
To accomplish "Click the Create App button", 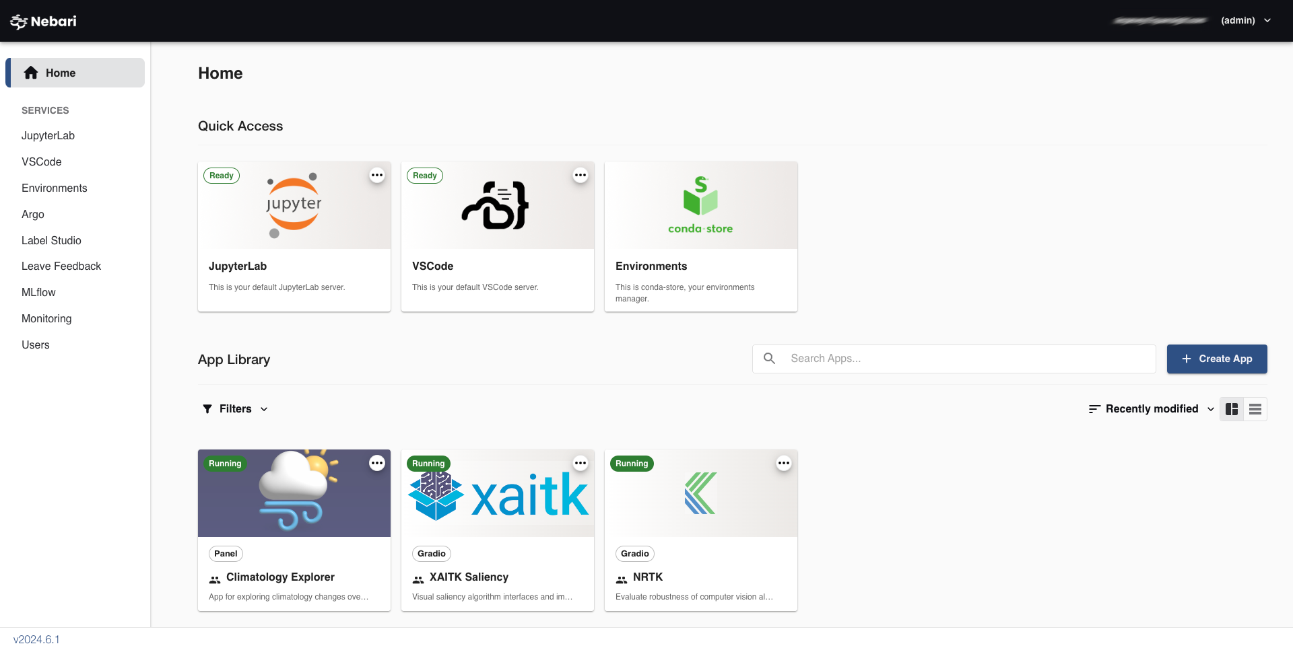I will click(1216, 359).
